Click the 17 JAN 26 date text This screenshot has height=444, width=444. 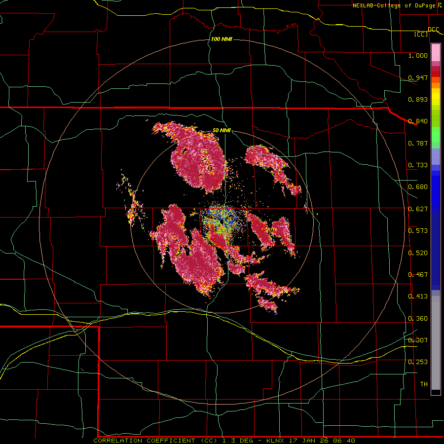click(309, 441)
